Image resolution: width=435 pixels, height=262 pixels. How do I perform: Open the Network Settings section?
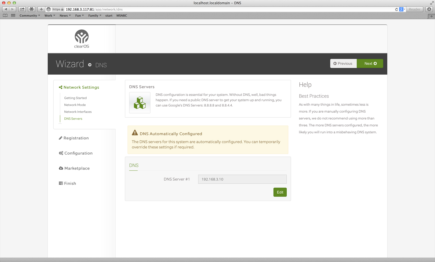pos(79,87)
